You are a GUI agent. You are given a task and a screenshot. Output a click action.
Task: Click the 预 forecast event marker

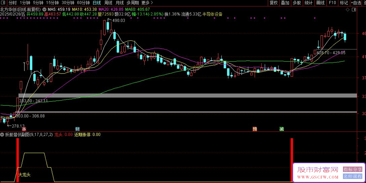coord(255,129)
